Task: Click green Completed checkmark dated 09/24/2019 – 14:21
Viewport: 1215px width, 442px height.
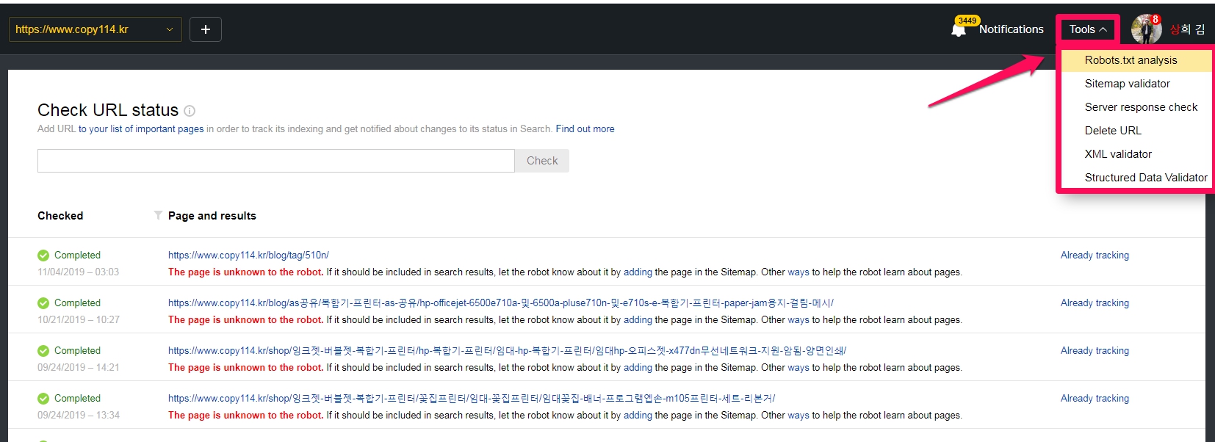Action: [x=43, y=351]
